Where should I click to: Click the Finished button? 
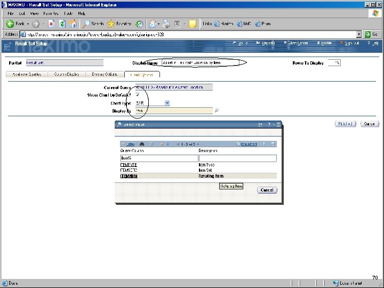[345, 124]
